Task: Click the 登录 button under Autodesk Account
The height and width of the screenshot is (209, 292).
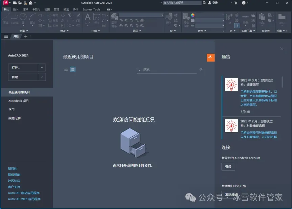Action: [228, 167]
